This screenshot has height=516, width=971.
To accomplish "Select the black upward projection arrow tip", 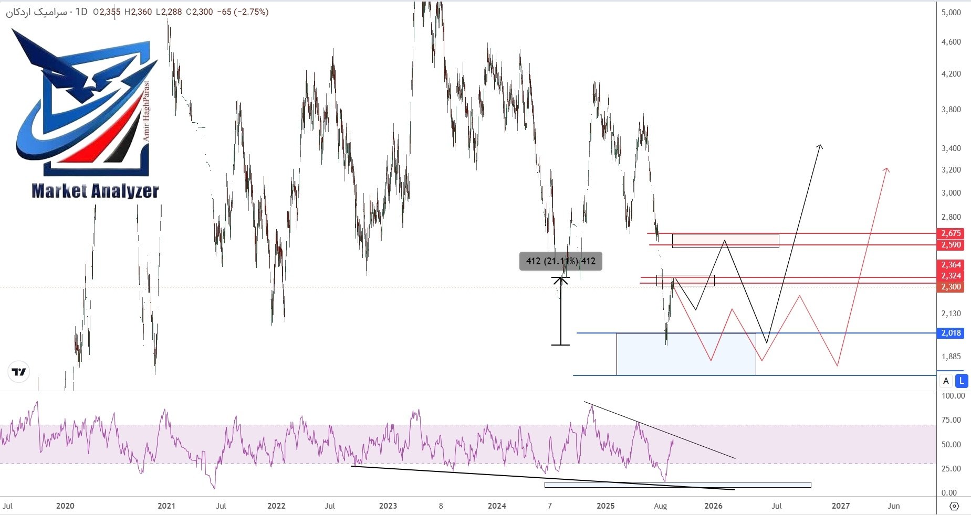I will coord(820,146).
